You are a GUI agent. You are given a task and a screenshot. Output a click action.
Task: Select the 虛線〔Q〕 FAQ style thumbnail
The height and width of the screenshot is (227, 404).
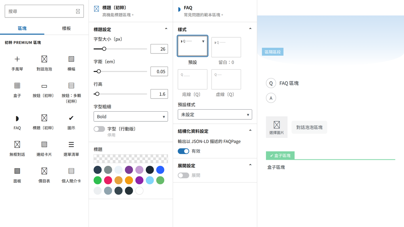[x=226, y=79]
